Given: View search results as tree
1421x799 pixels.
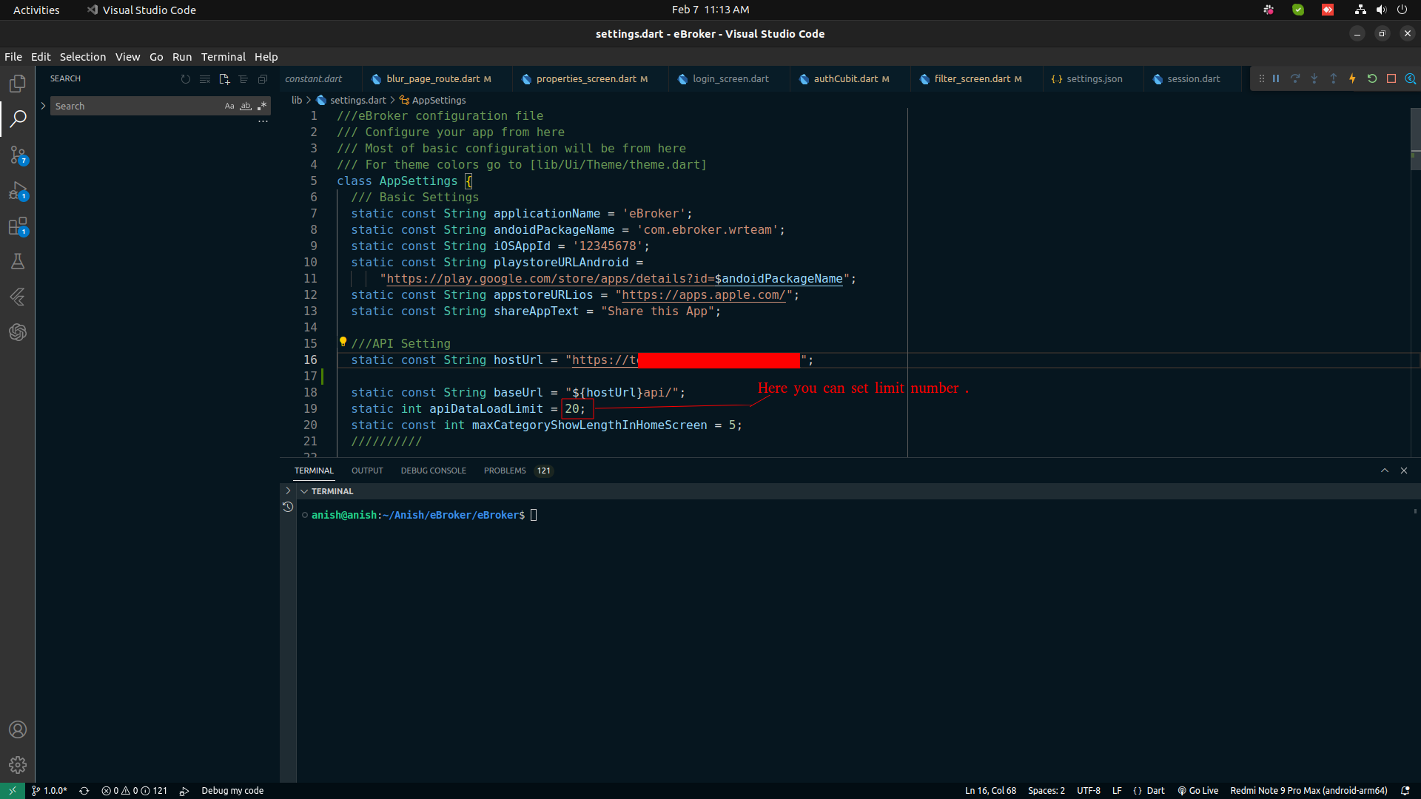Looking at the screenshot, I should 243,79.
